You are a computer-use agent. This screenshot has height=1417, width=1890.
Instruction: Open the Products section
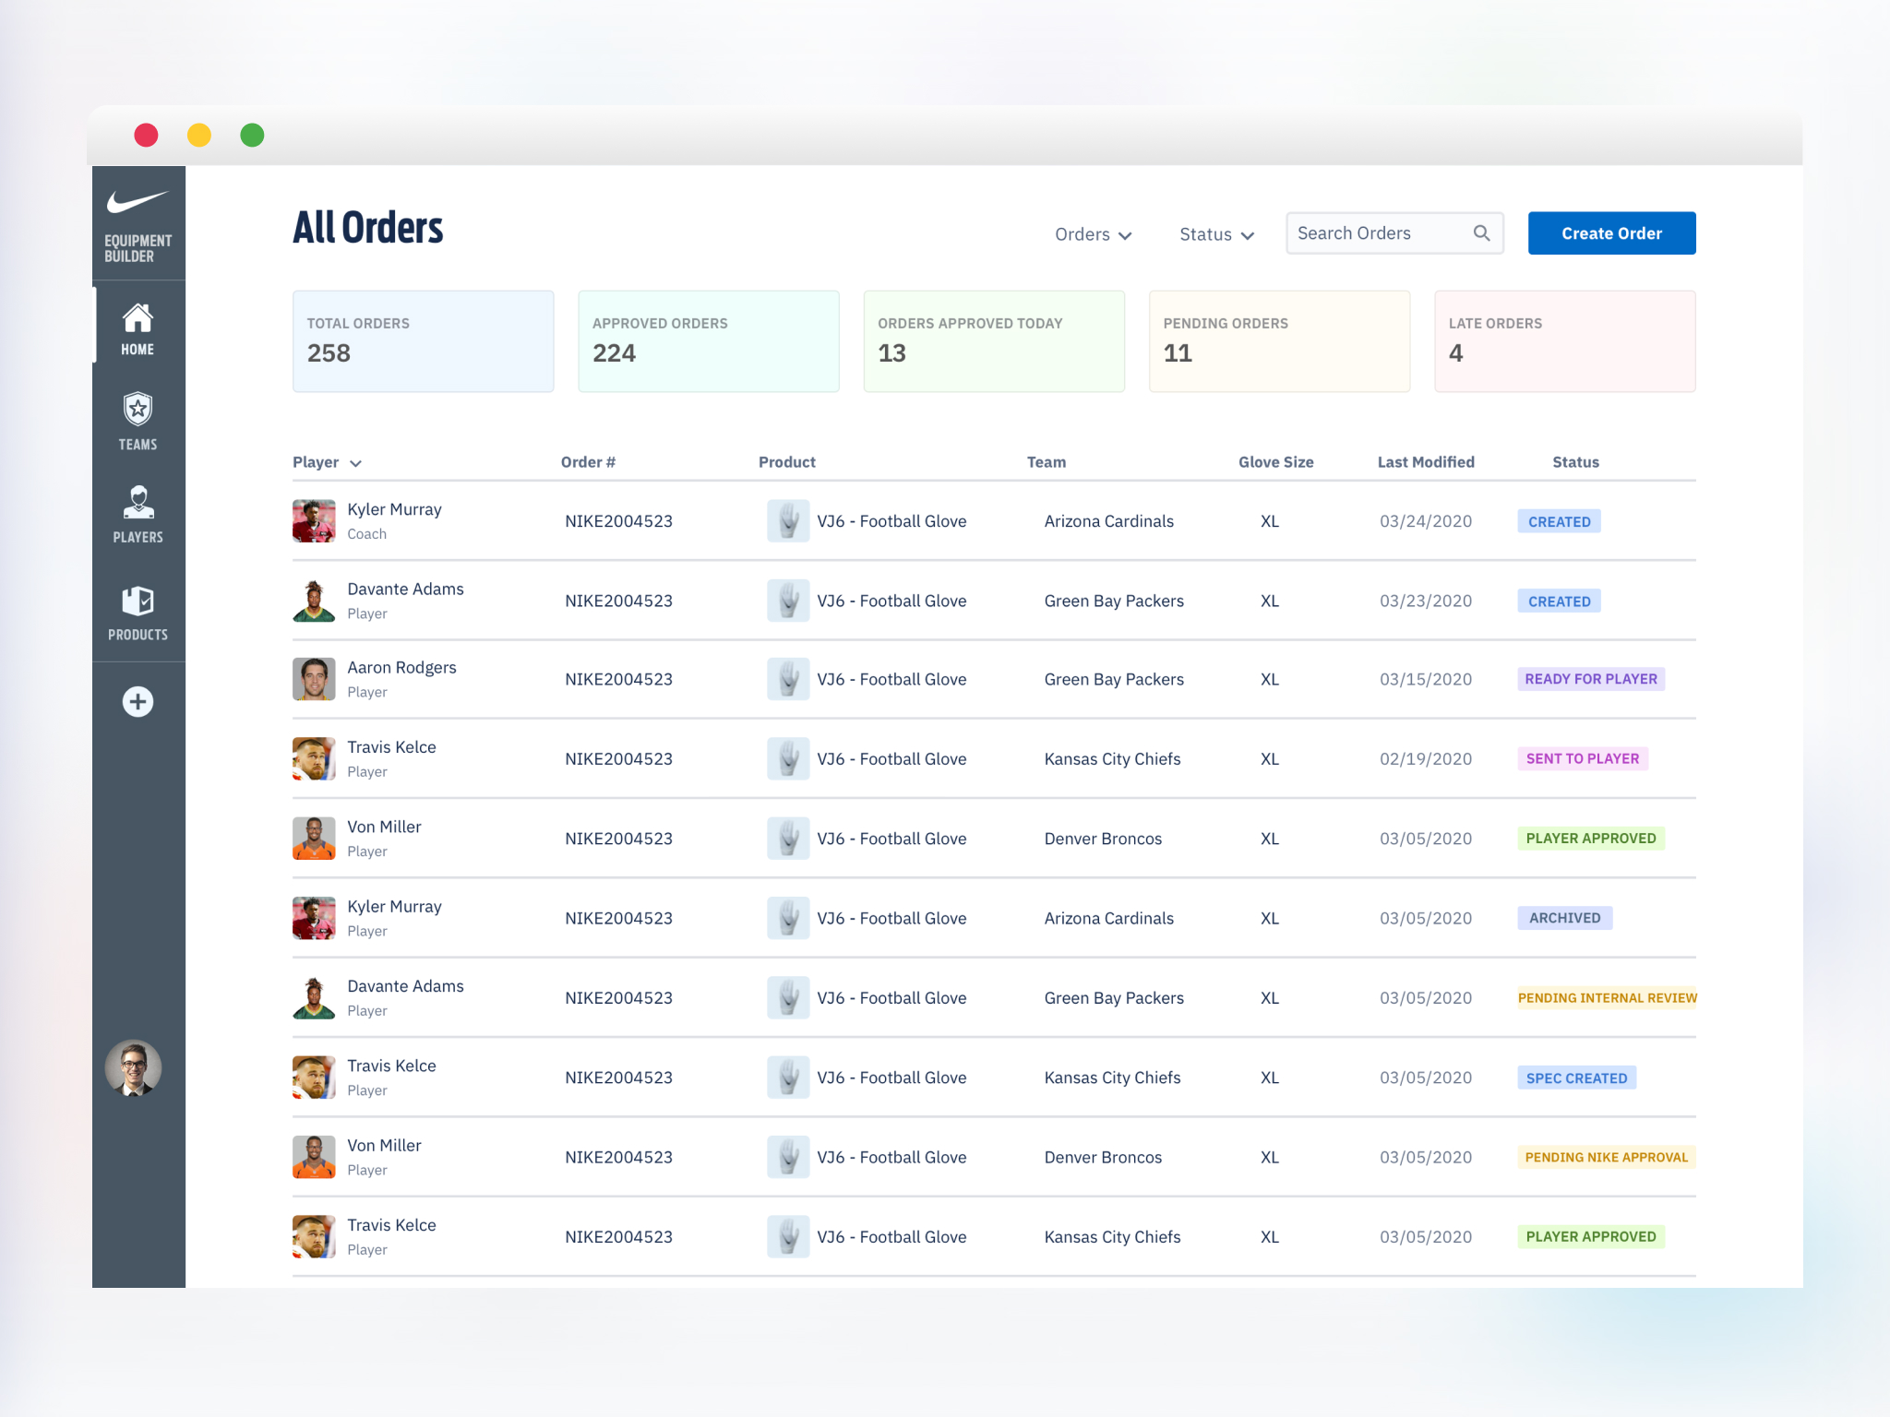coord(138,613)
